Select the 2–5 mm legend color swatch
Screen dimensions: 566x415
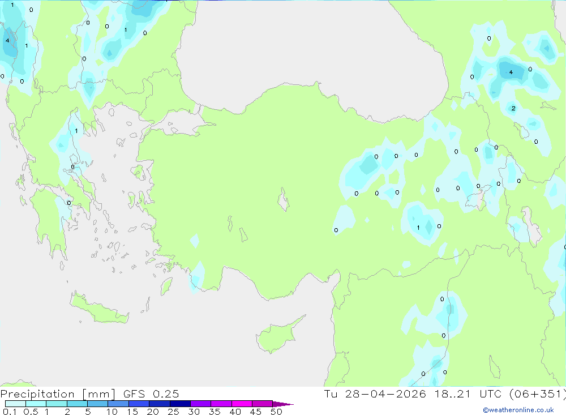pyautogui.click(x=77, y=404)
